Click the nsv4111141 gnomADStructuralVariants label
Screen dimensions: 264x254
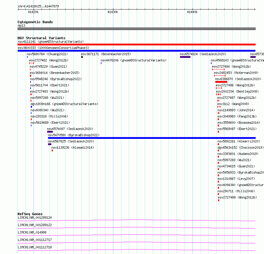pos(51,42)
